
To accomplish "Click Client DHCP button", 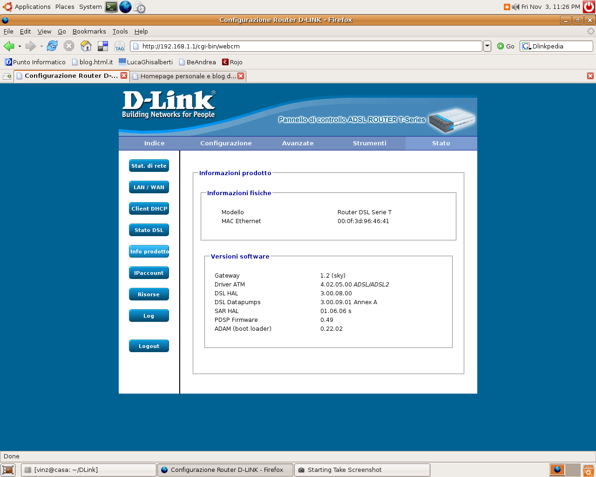I will coord(149,209).
